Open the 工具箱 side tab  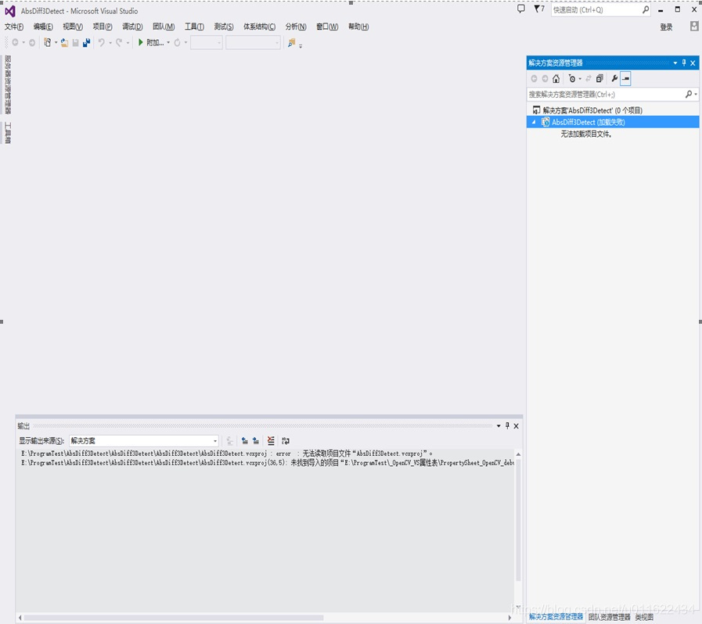click(8, 132)
